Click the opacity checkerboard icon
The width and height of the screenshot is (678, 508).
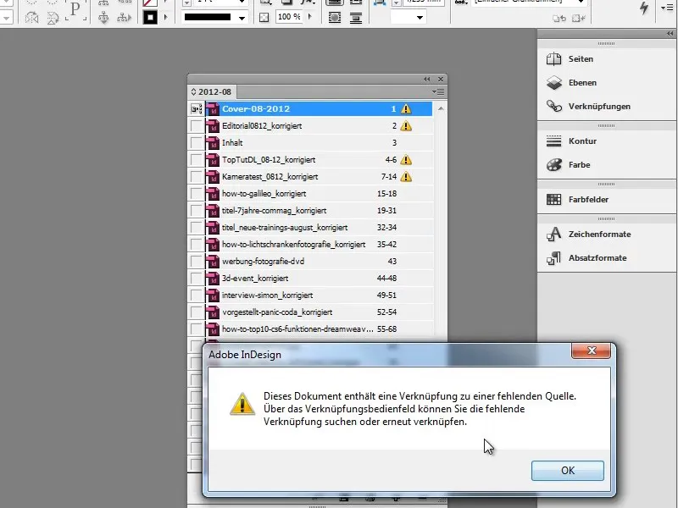pyautogui.click(x=264, y=17)
